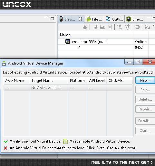Click the Repair... button
The height and width of the screenshot is (166, 155).
[x=145, y=109]
